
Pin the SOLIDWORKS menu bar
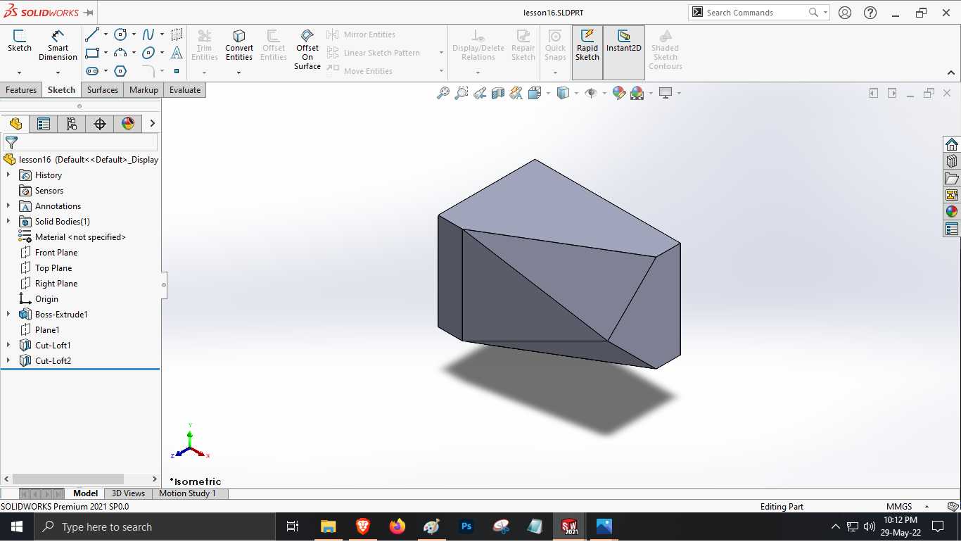[88, 13]
